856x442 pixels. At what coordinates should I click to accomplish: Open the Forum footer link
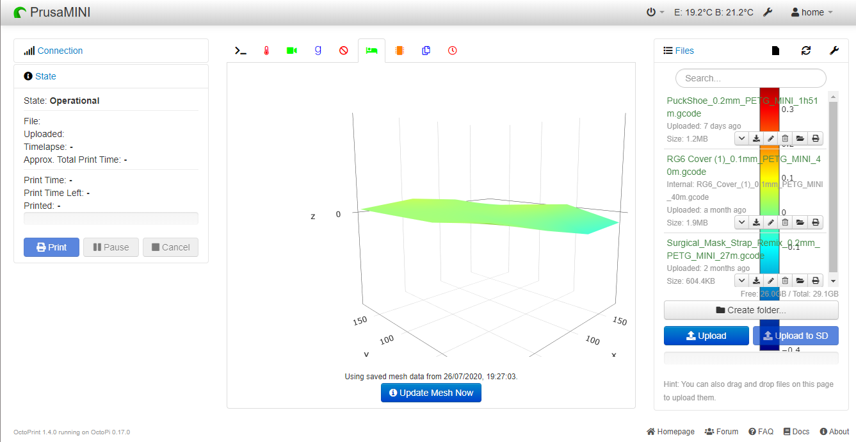point(722,432)
